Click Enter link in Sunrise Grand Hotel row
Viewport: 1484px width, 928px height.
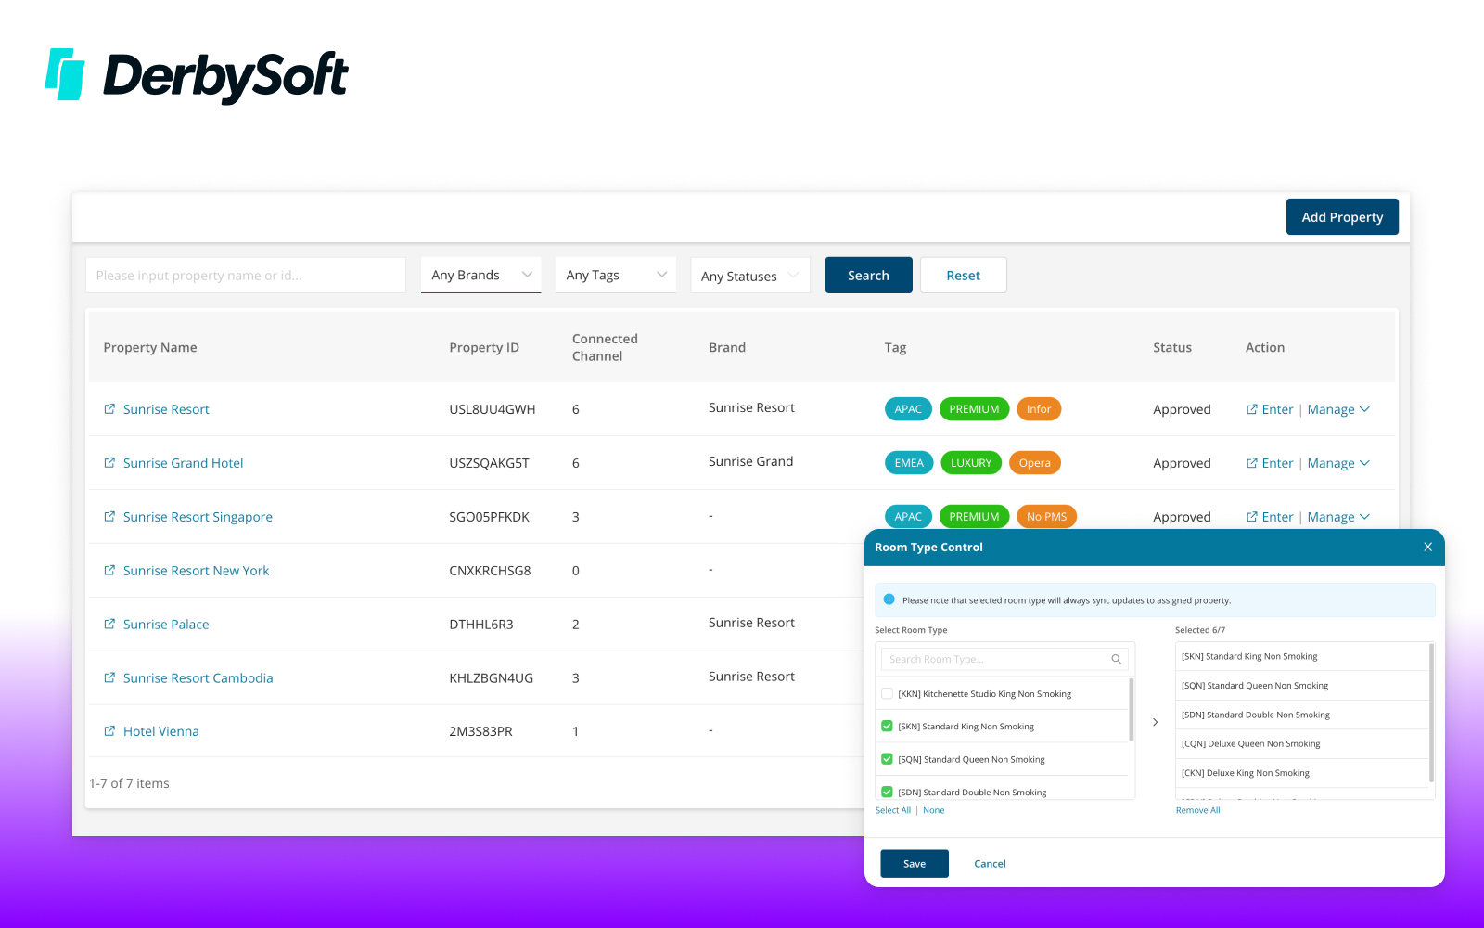click(1270, 463)
